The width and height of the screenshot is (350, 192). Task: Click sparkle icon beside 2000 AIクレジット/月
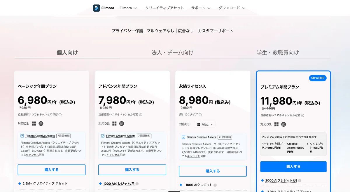262,181
